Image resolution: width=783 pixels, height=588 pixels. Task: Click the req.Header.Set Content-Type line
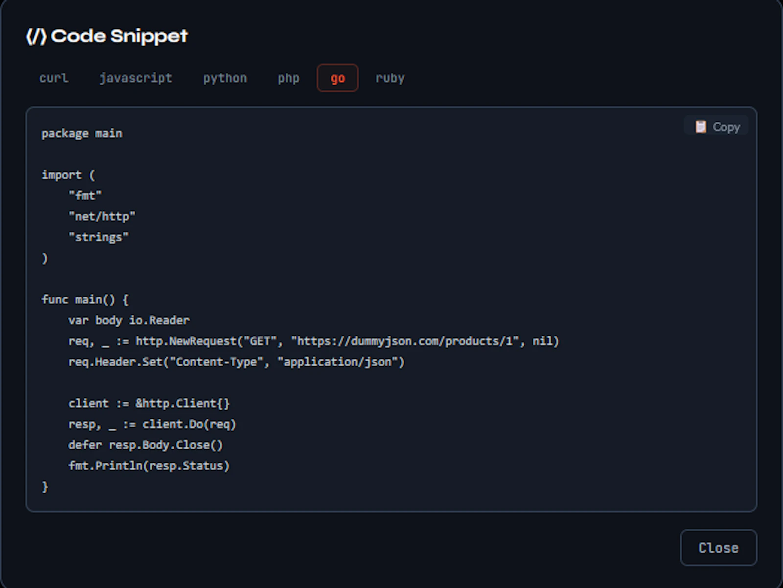[x=236, y=362]
